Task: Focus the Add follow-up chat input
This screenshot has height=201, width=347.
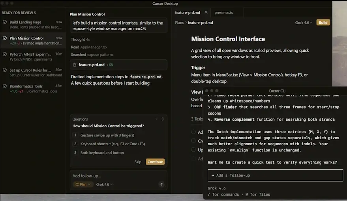Action: pyautogui.click(x=118, y=176)
